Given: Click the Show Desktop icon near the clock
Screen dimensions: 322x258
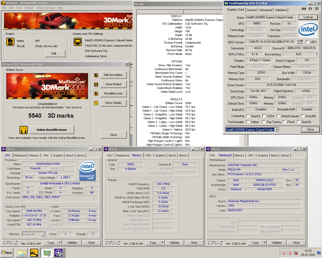Looking at the screenshot, I should (319, 253).
